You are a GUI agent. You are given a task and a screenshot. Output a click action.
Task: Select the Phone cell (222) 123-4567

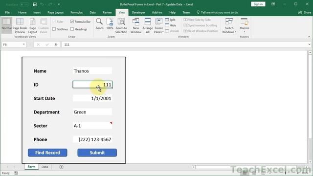pyautogui.click(x=92, y=139)
